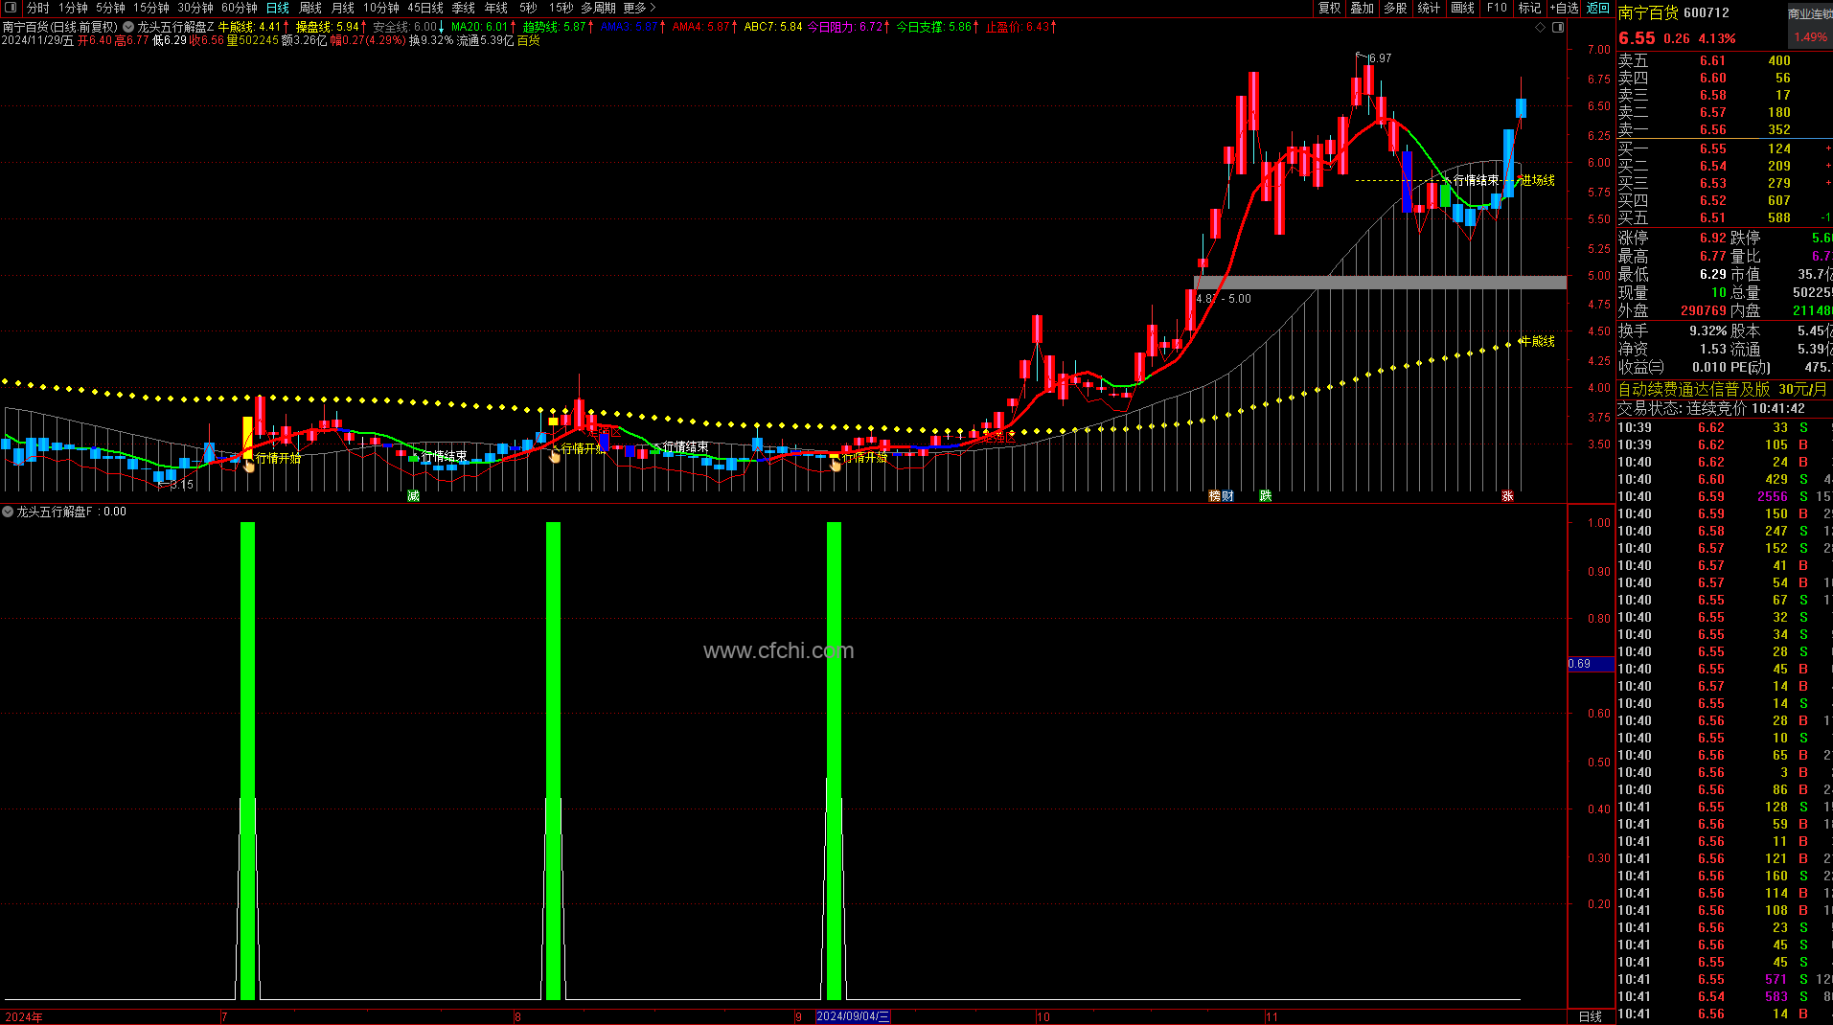Click the 买五 price 6.51 row
This screenshot has height=1025, width=1833.
[1724, 217]
